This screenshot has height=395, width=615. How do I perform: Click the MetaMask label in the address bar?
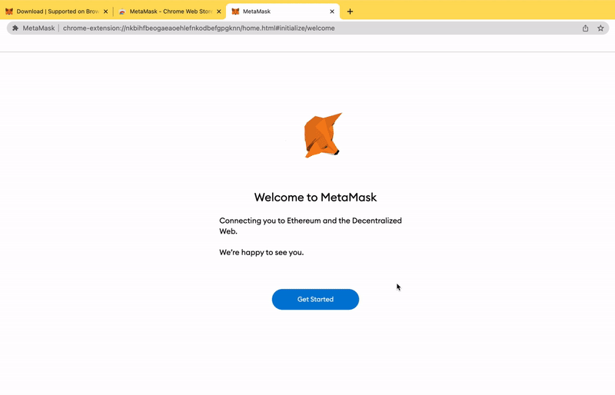pos(38,28)
